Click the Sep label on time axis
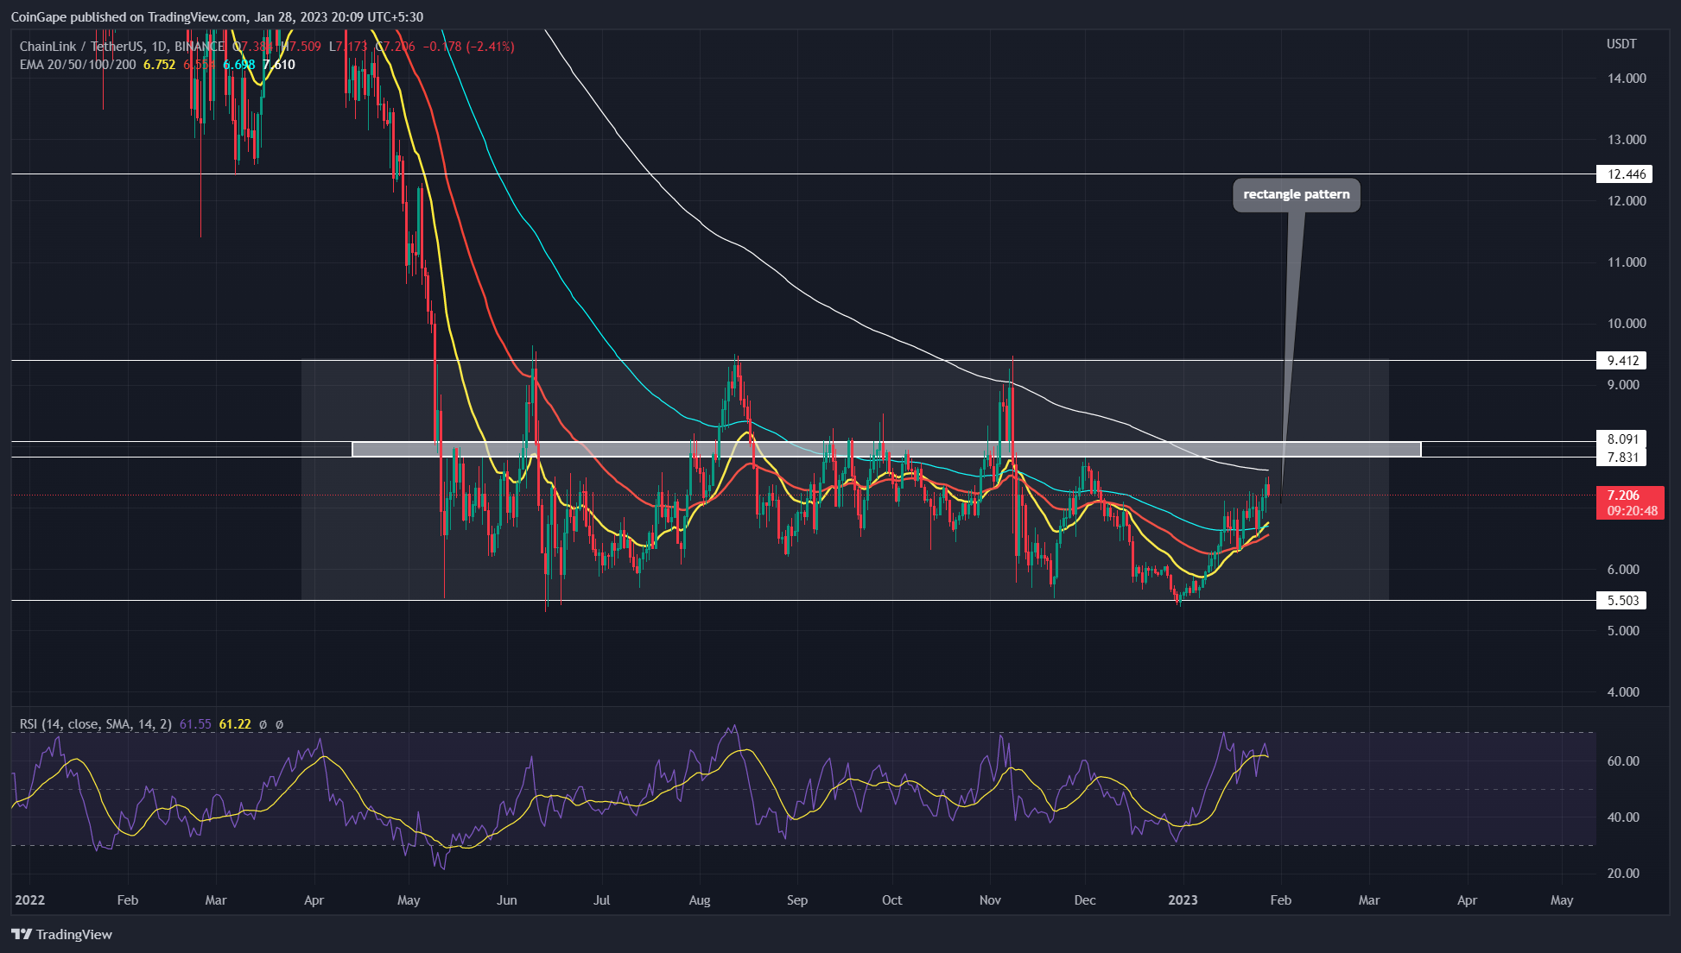1681x953 pixels. pos(797,900)
